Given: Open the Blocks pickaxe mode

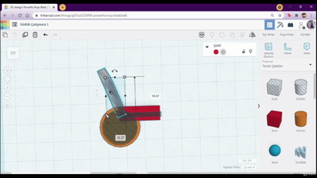Looking at the screenshot, I should [x=280, y=25].
